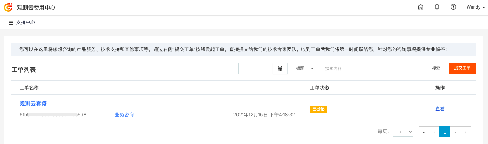
Task: Go to last page with » button
Action: pyautogui.click(x=465, y=132)
